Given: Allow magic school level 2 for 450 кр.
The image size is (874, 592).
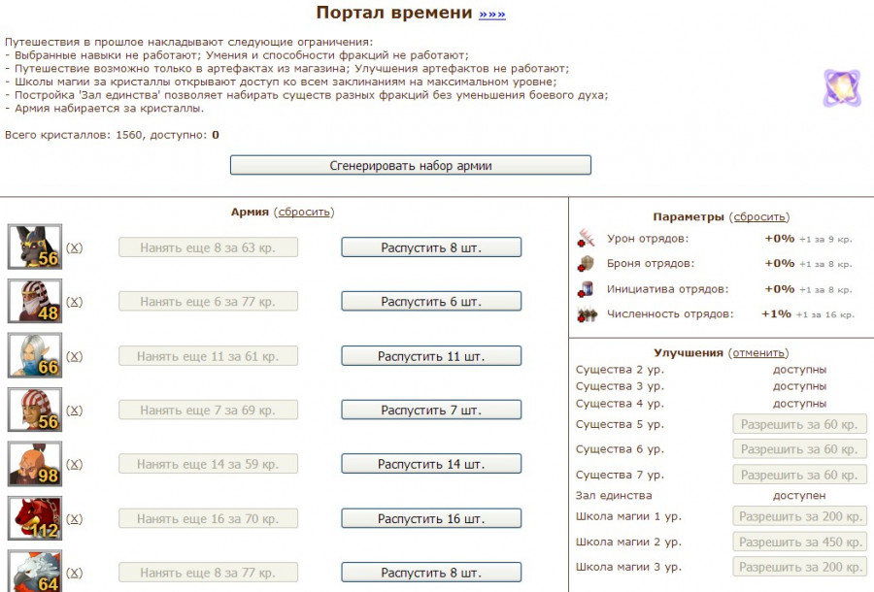Looking at the screenshot, I should point(799,542).
